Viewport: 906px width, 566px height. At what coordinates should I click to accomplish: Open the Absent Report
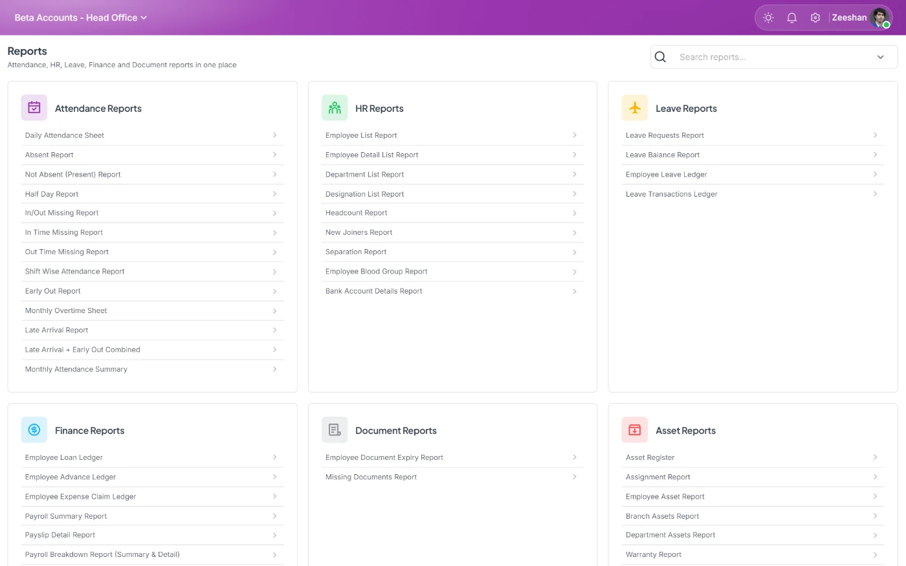pos(152,155)
